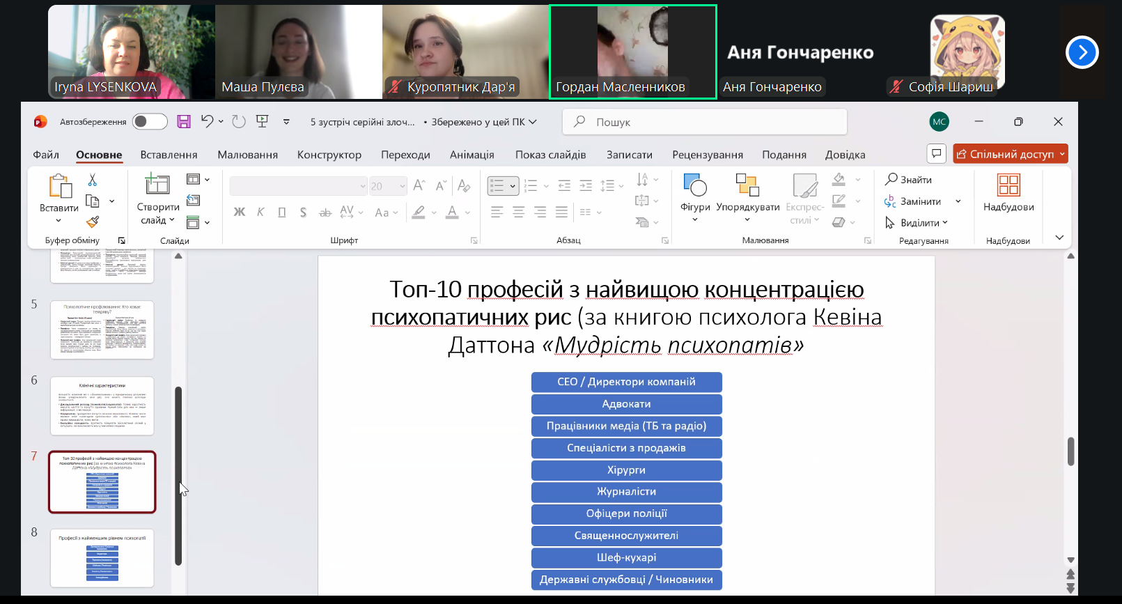Select slide 8 thumbnail in panel
This screenshot has height=604, width=1122.
click(x=102, y=557)
